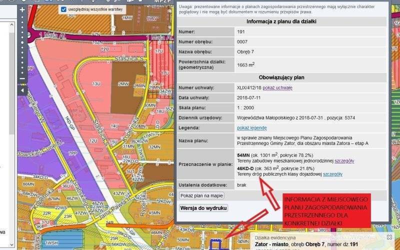Click 'Pokaż plan na mapie' button
The image size is (400, 250).
201,195
